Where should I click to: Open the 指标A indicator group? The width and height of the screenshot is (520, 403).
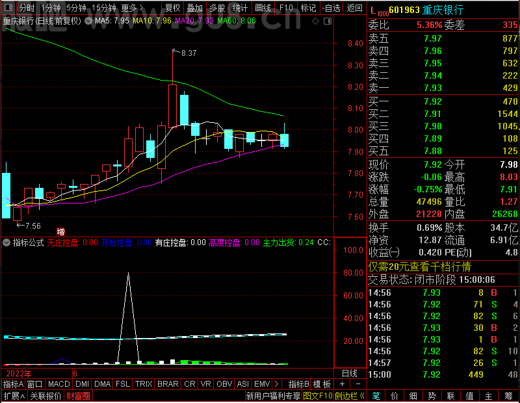[x=13, y=384]
